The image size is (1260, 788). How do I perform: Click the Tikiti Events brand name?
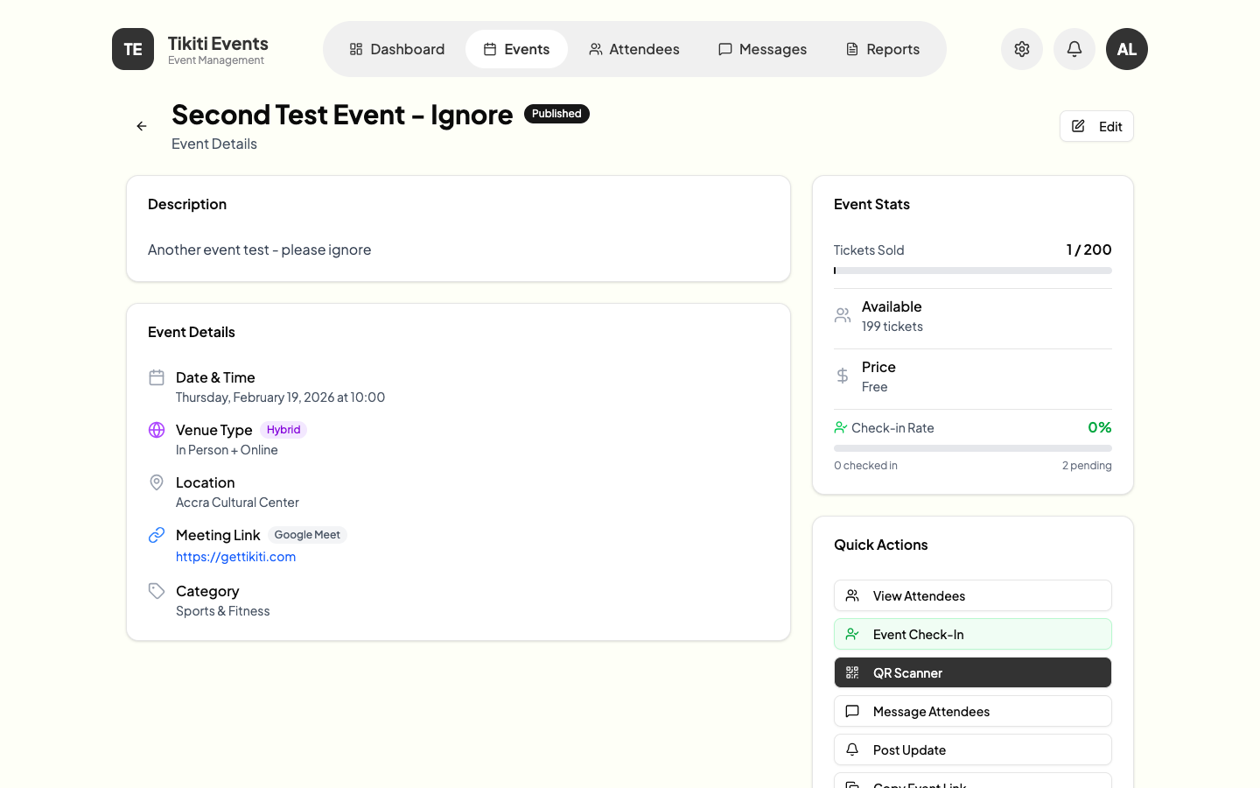pos(218,43)
